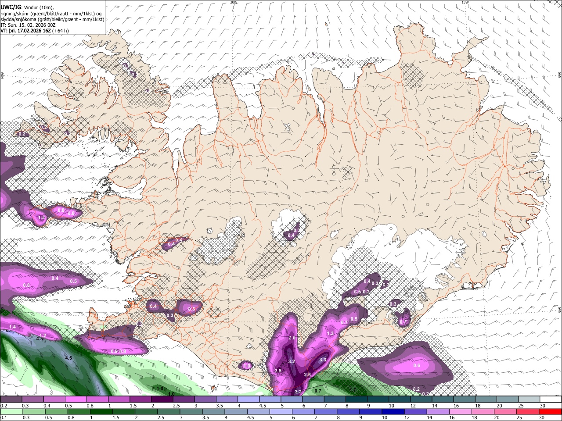Click the 'rigning/skúrir' legend description line
Screen dimensions: 562x421
pyautogui.click(x=50, y=14)
